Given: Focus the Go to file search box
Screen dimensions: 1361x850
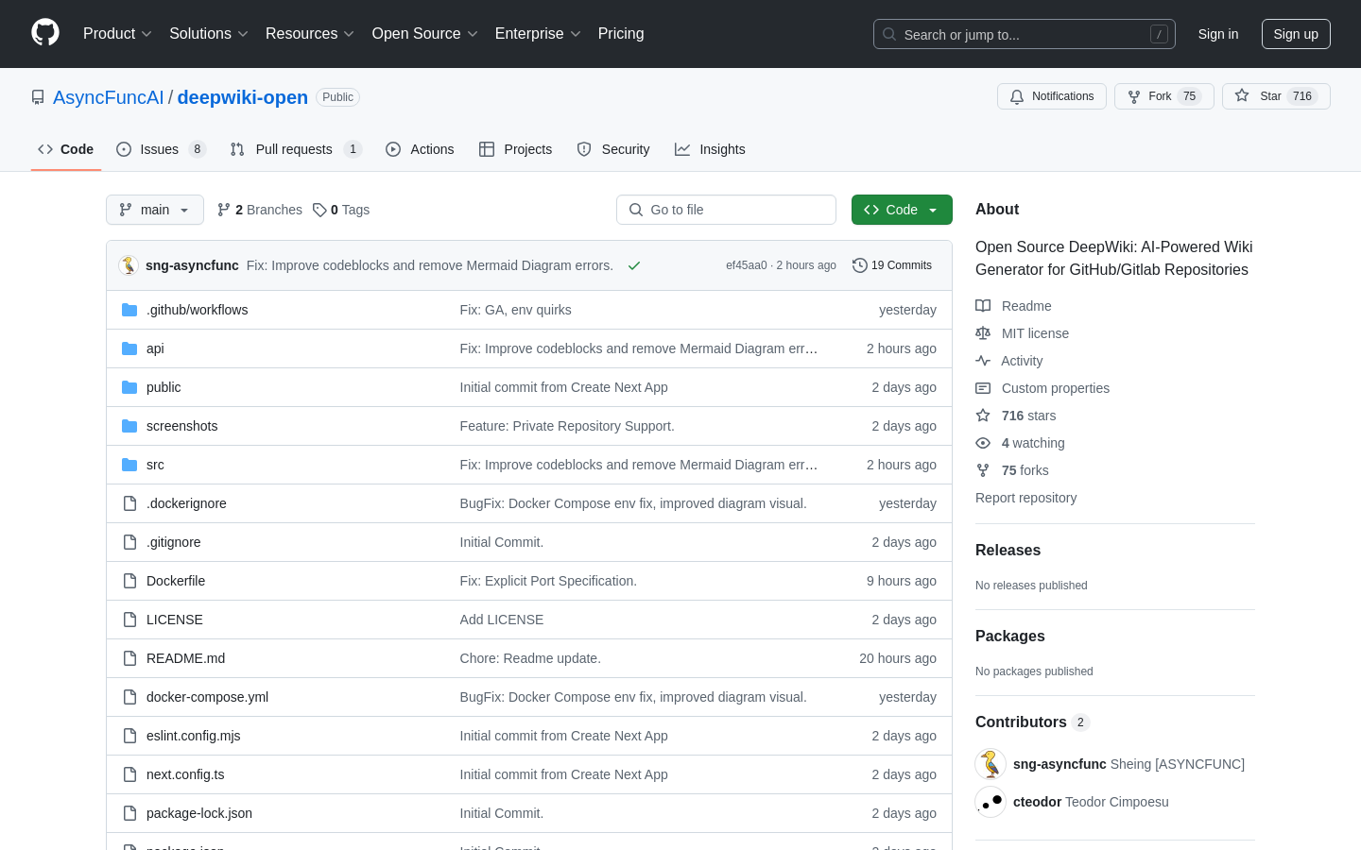Looking at the screenshot, I should [x=726, y=210].
